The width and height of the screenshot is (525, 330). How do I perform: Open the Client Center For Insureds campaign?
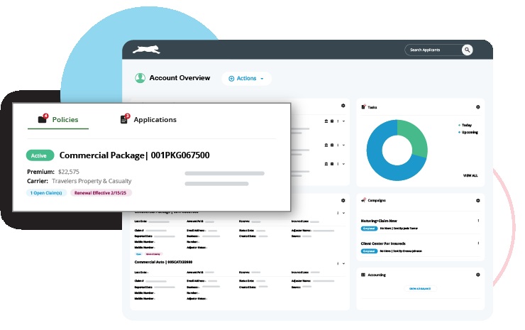(383, 243)
